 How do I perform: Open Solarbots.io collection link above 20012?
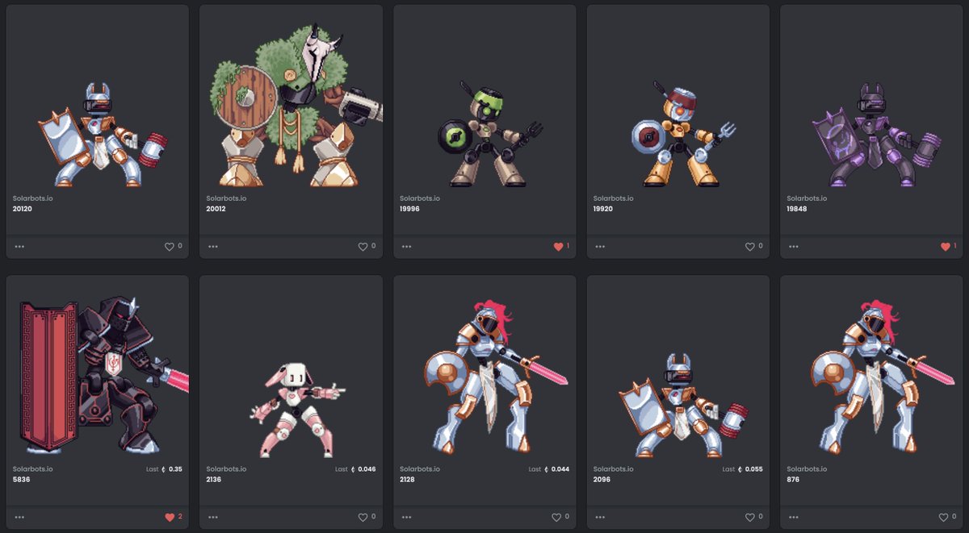pos(226,198)
